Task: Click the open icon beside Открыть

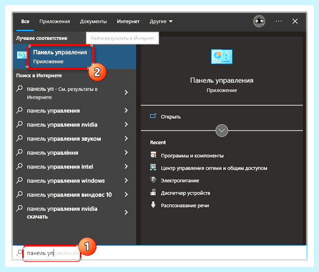Action: [x=153, y=116]
